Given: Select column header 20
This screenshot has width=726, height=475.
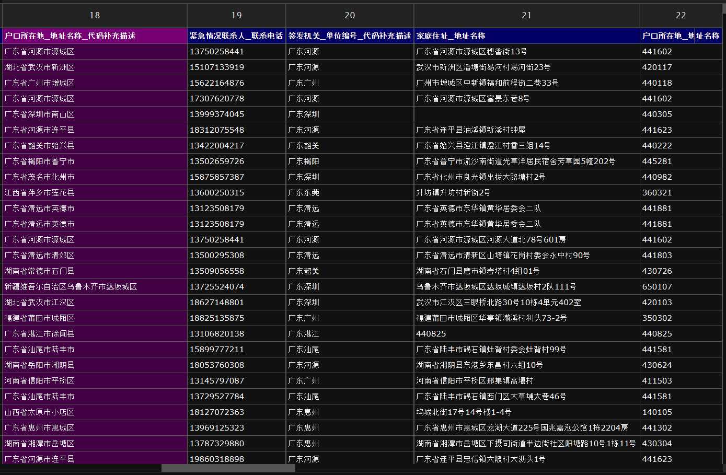Looking at the screenshot, I should tap(350, 16).
